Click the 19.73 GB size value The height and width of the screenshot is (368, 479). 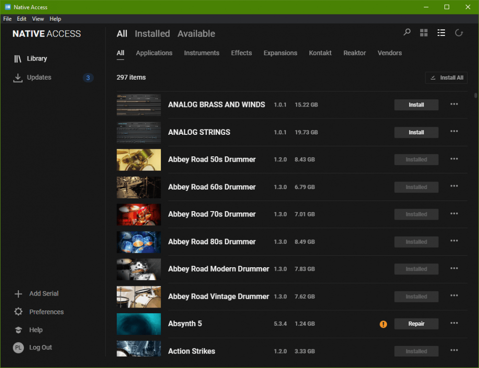(306, 132)
